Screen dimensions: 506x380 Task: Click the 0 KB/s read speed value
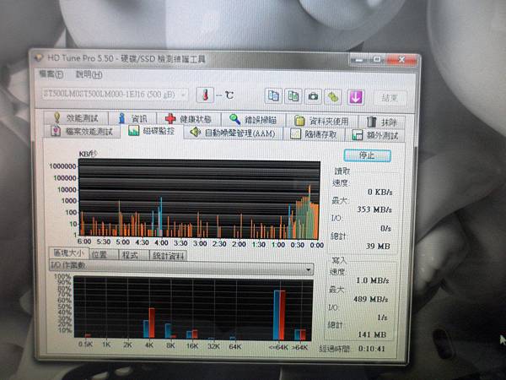[380, 192]
